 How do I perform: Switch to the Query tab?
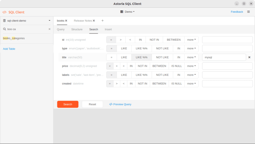tap(61, 29)
